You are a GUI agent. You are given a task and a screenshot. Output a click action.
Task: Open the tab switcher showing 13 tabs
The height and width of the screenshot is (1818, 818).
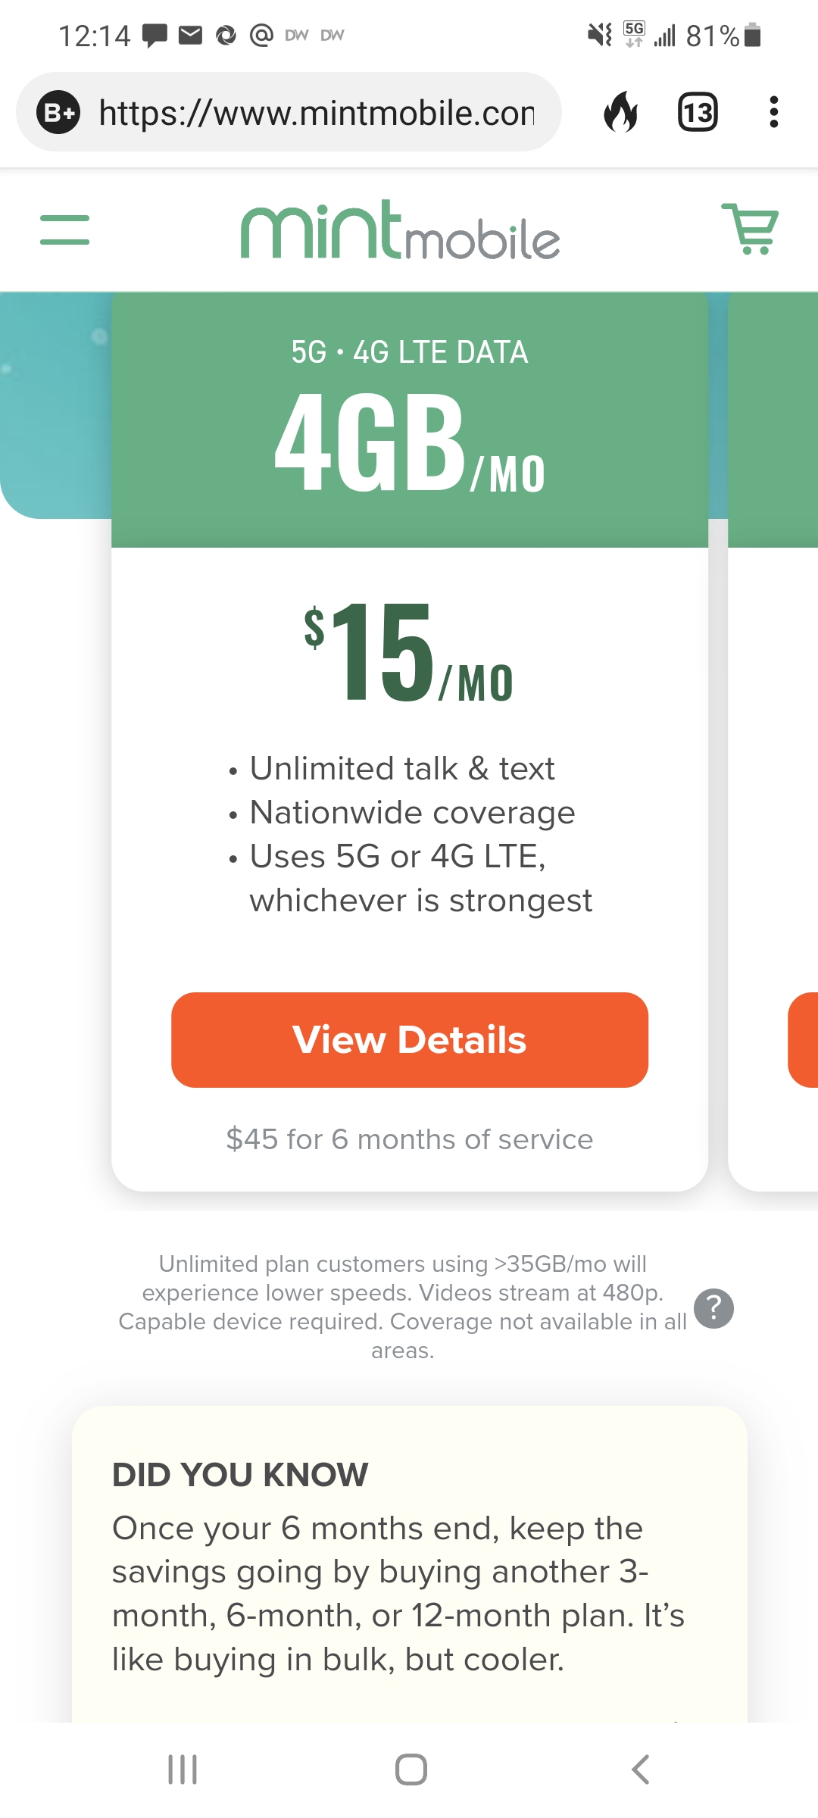[697, 113]
